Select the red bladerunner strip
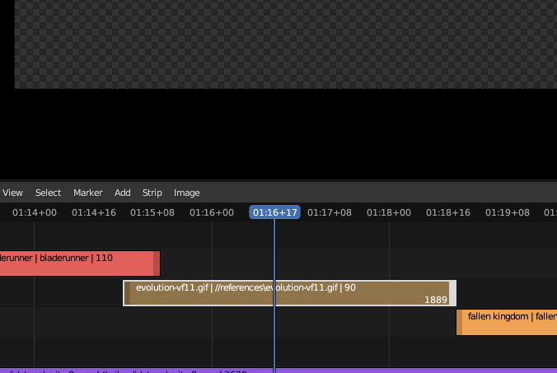The width and height of the screenshot is (557, 373). (80, 263)
